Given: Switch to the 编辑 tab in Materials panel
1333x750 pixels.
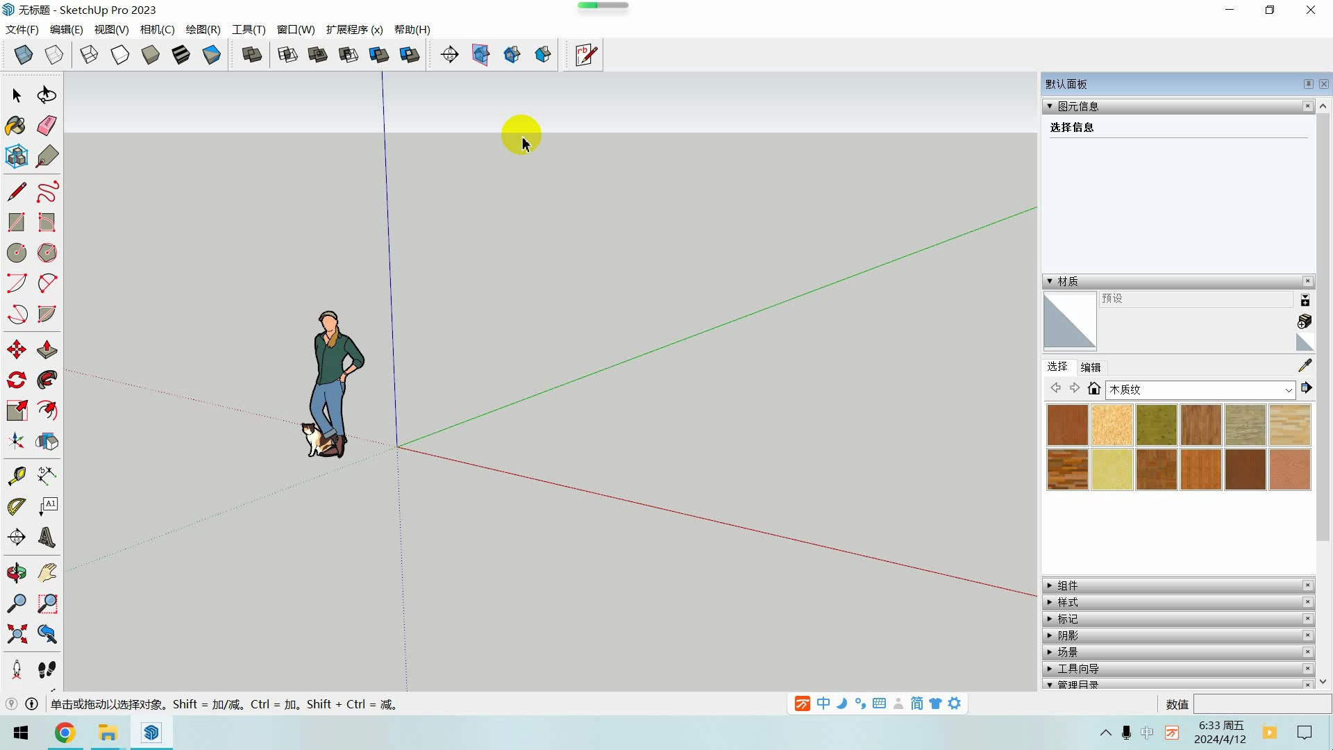Looking at the screenshot, I should (1091, 367).
